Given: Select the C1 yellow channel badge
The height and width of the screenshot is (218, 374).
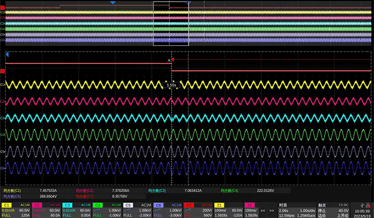Looking at the screenshot, I should [x=6, y=205].
